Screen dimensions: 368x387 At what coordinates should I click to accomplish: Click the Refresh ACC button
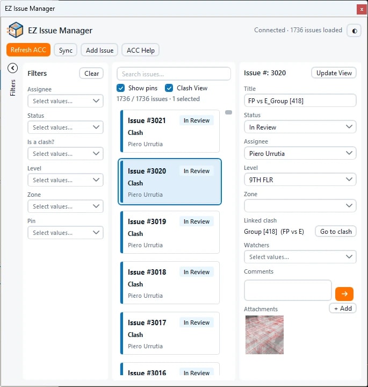click(x=28, y=50)
